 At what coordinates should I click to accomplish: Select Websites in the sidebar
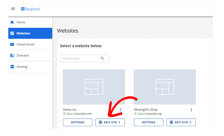pyautogui.click(x=30, y=33)
